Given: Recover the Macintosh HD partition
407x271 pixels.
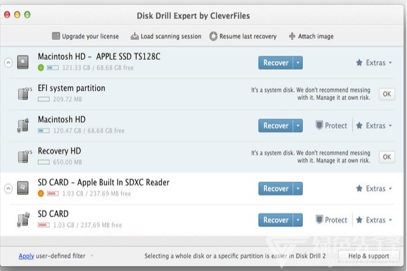Looking at the screenshot, I should point(276,126).
